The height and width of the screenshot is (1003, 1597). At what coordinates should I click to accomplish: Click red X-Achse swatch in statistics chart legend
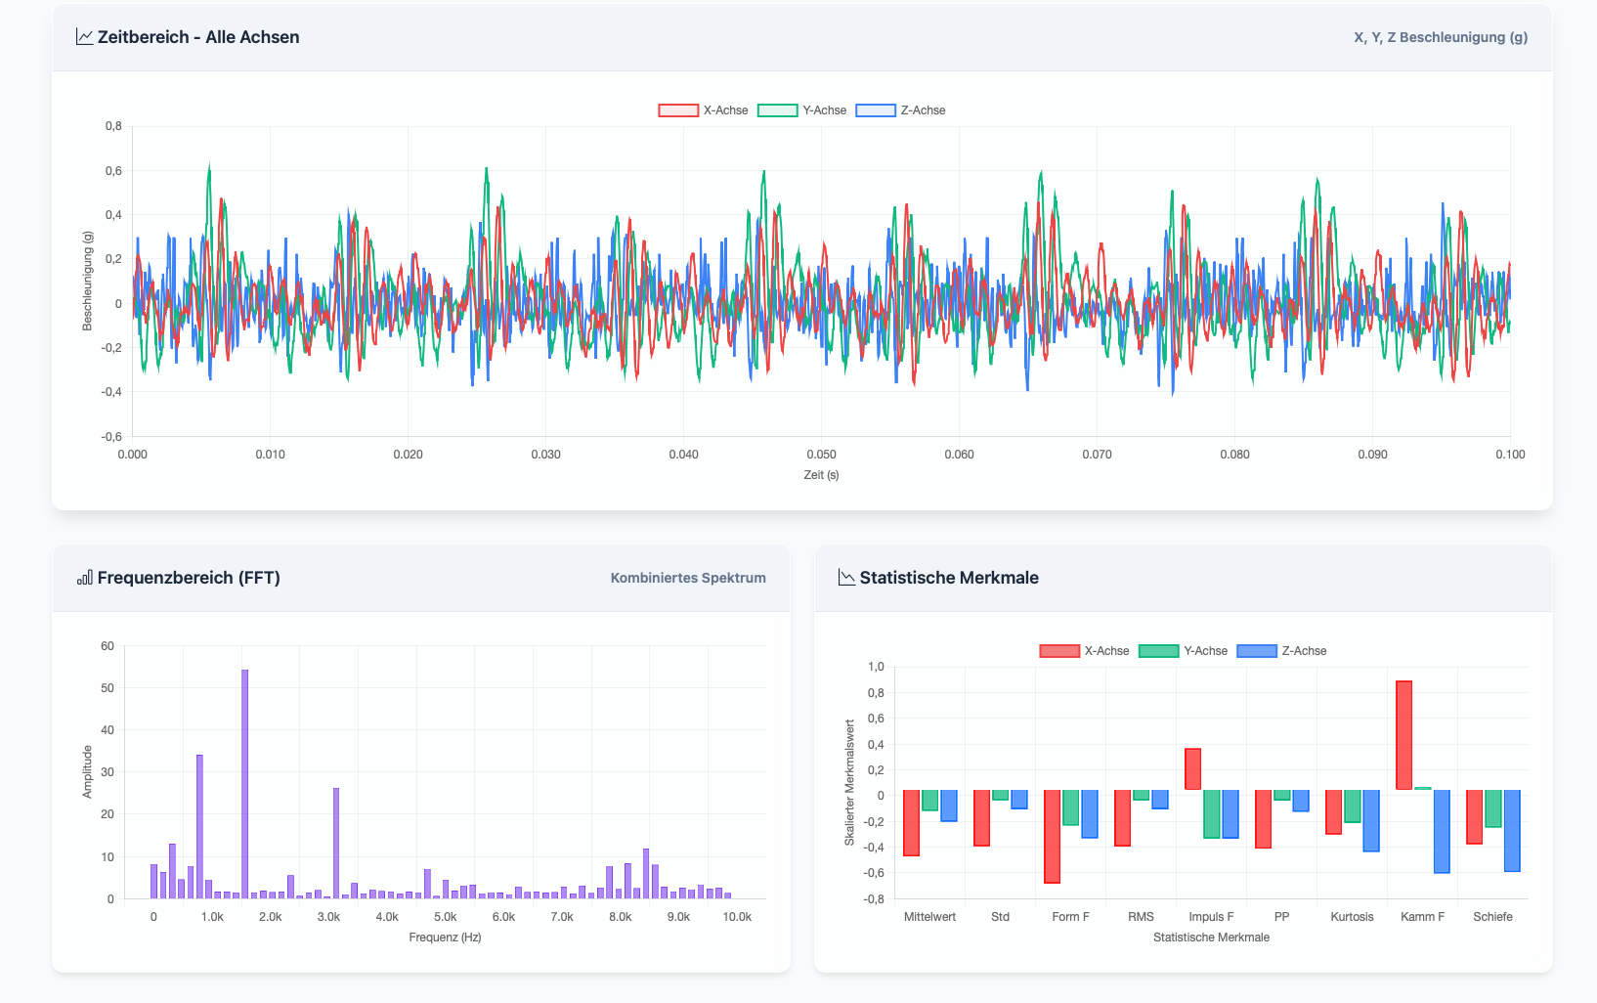tap(1059, 651)
